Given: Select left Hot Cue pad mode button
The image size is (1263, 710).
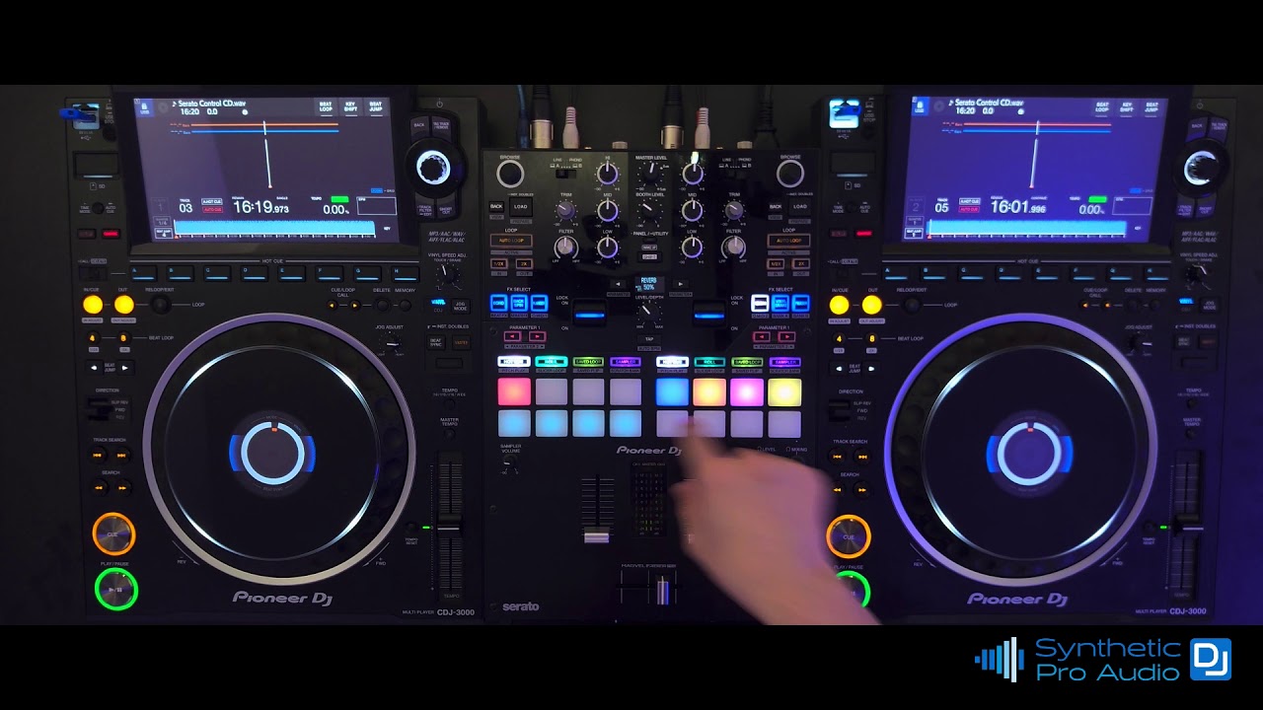Looking at the screenshot, I should (x=513, y=363).
